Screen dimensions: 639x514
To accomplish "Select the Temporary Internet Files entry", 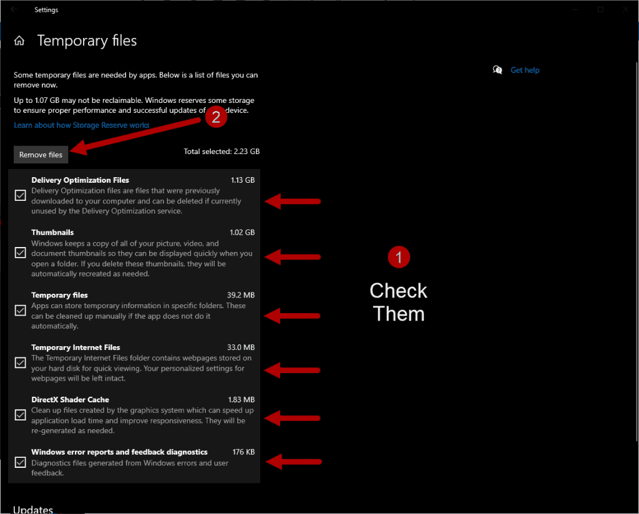I will coord(76,347).
